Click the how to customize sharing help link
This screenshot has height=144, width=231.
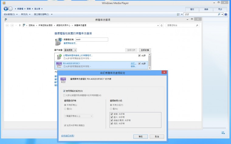point(68,136)
